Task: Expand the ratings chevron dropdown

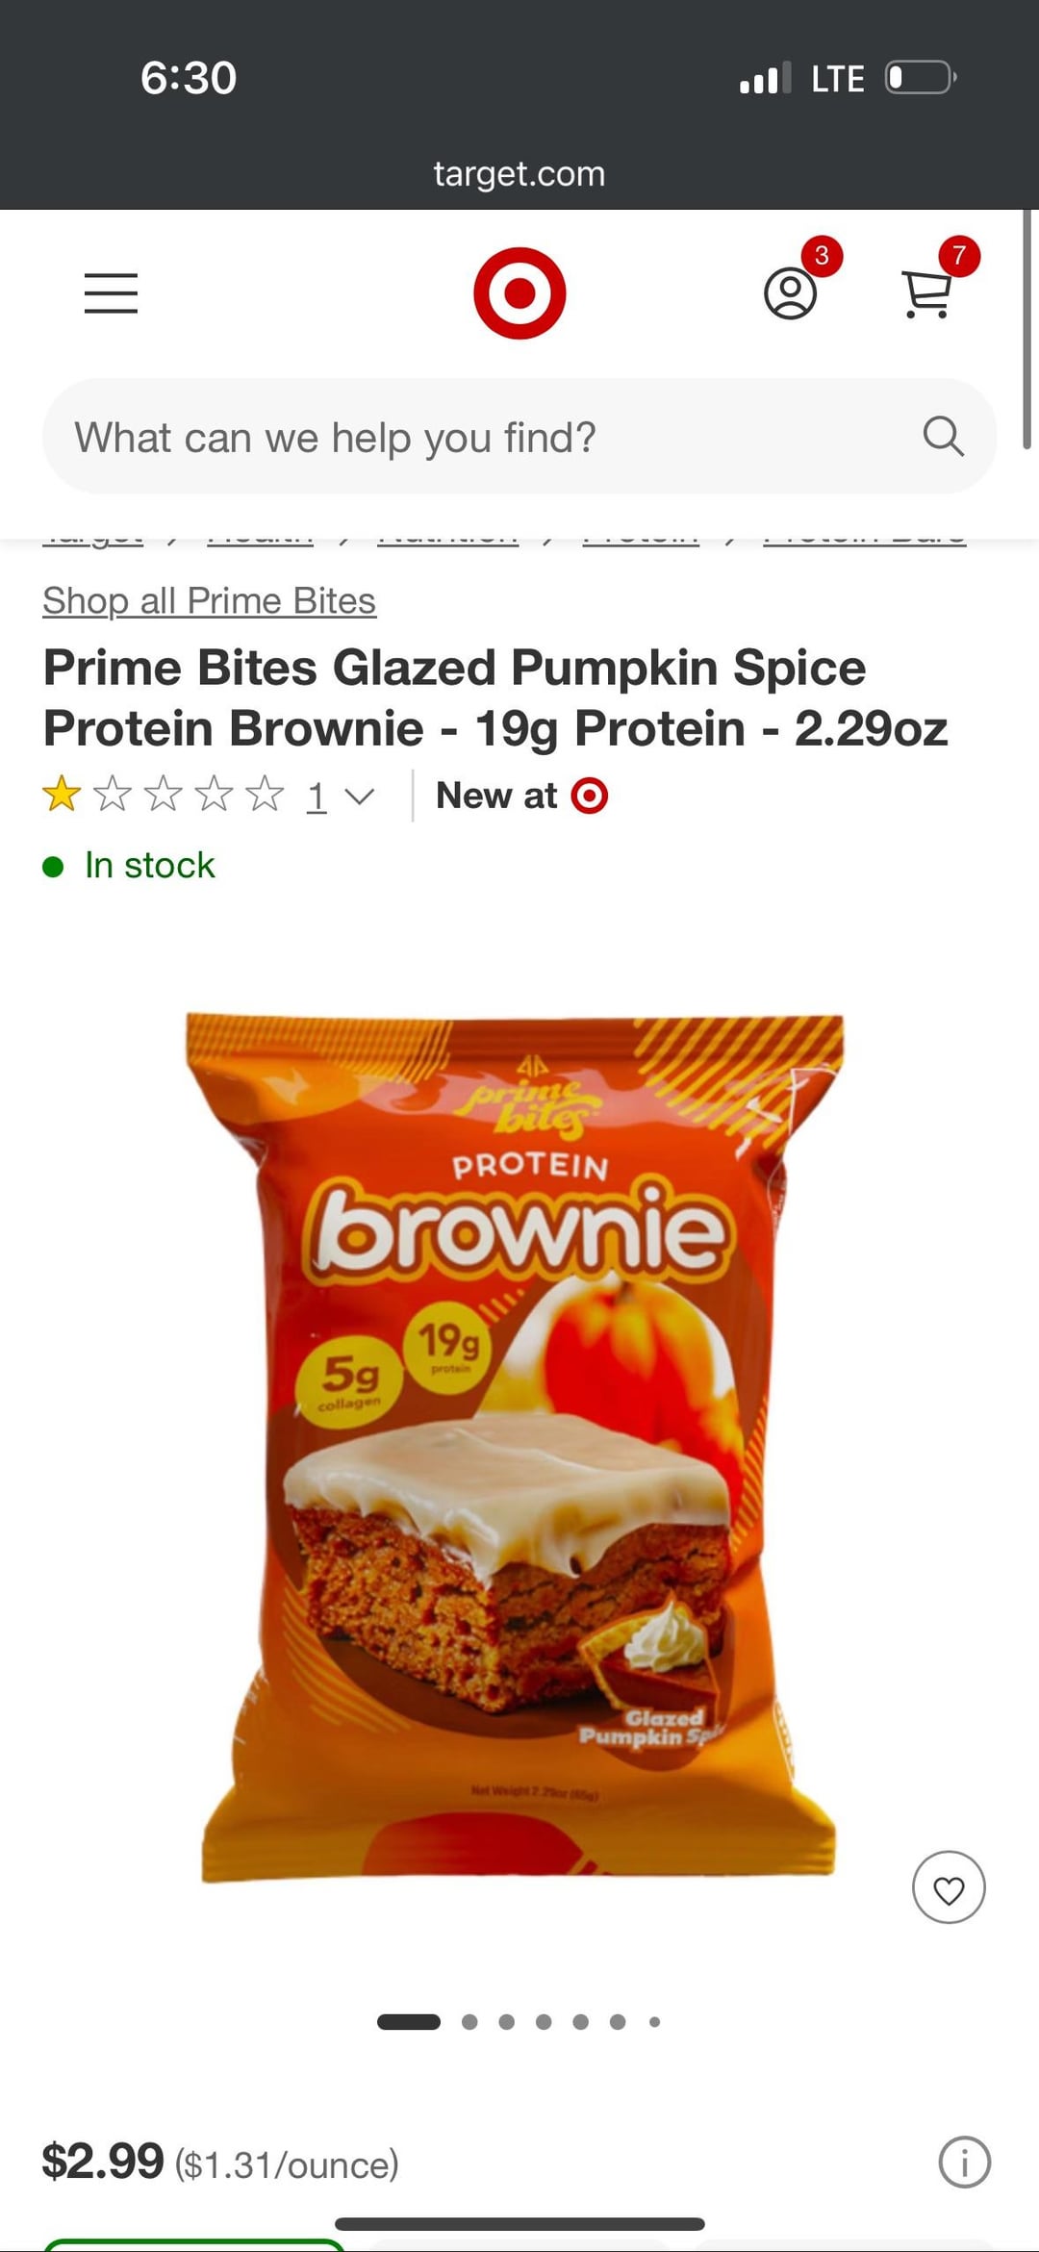Action: click(x=359, y=797)
